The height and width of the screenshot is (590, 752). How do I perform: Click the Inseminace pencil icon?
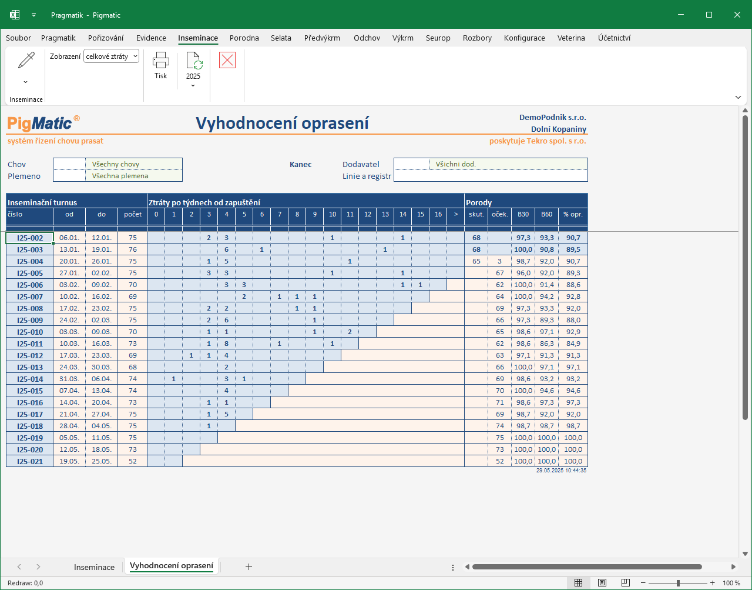(26, 61)
